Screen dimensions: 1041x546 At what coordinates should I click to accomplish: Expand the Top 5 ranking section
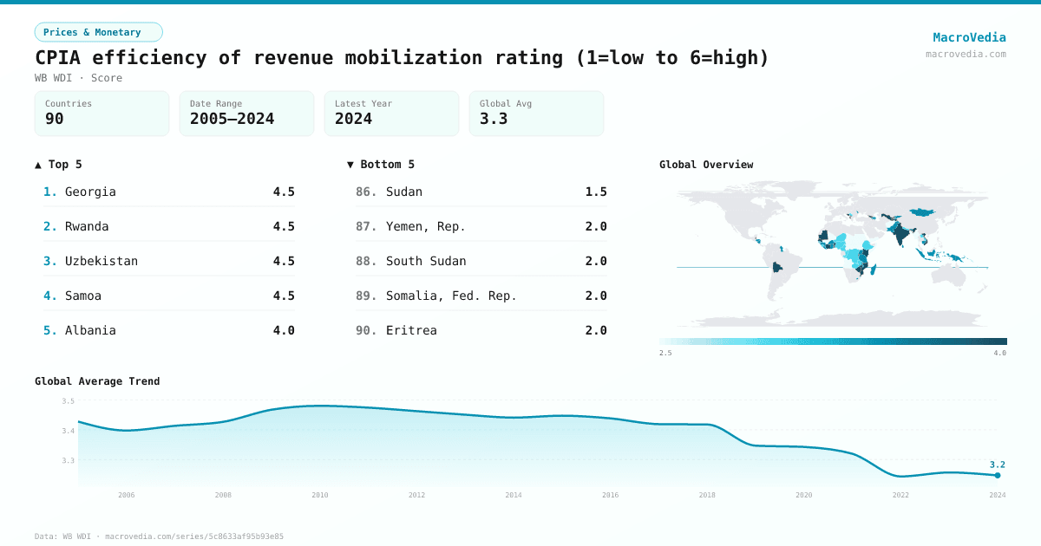(56, 164)
